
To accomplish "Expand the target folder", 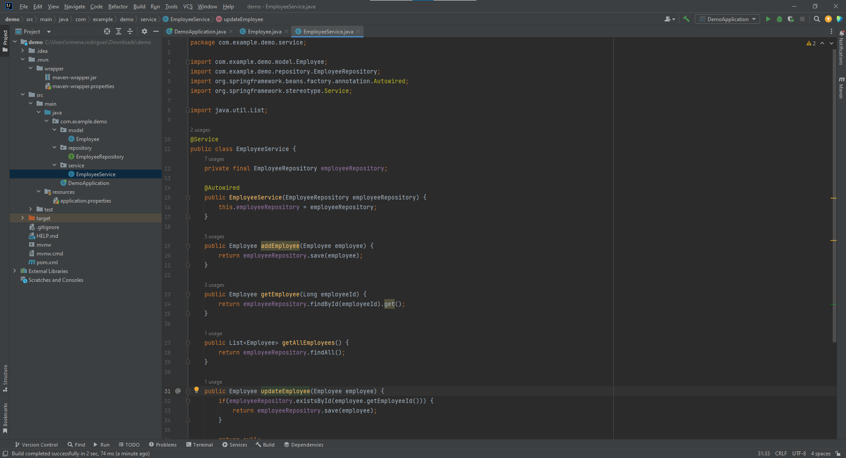I will tap(22, 218).
